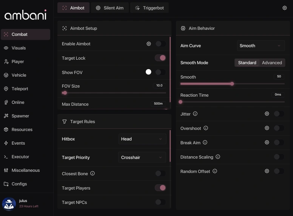Switch to the Aimbot tab
The height and width of the screenshot is (216, 293).
point(73,8)
